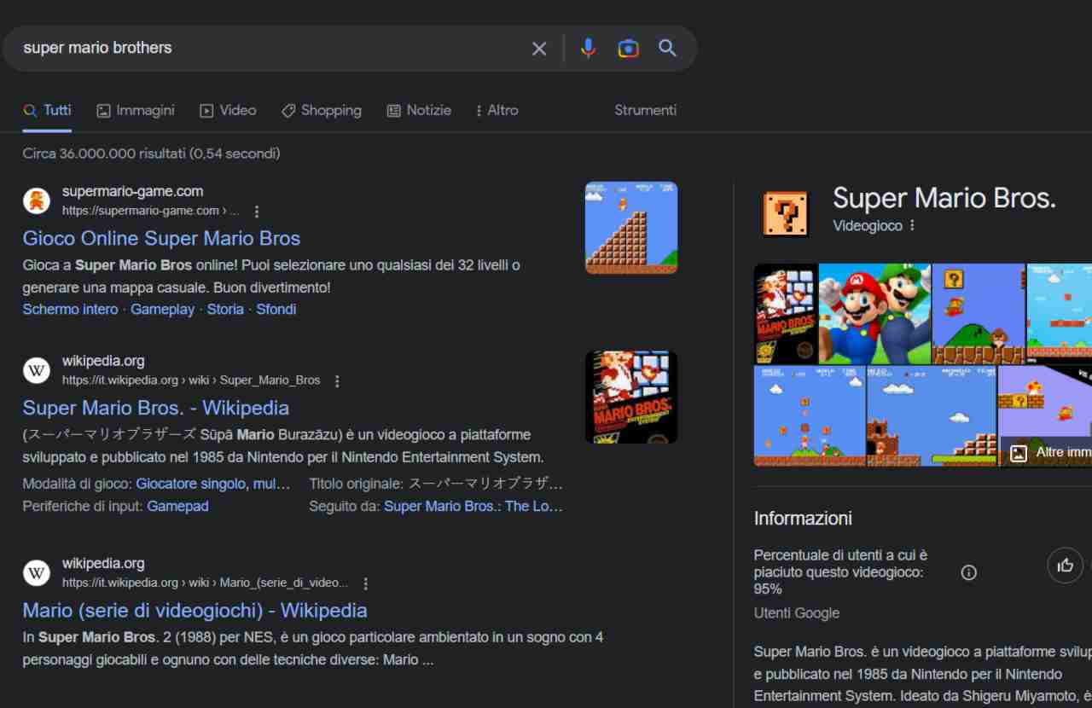Click the search input field
1092x708 pixels.
pos(269,48)
